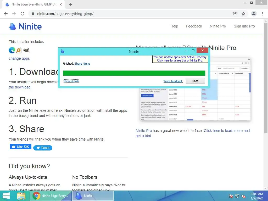Click Sign into Pro

click(x=244, y=26)
